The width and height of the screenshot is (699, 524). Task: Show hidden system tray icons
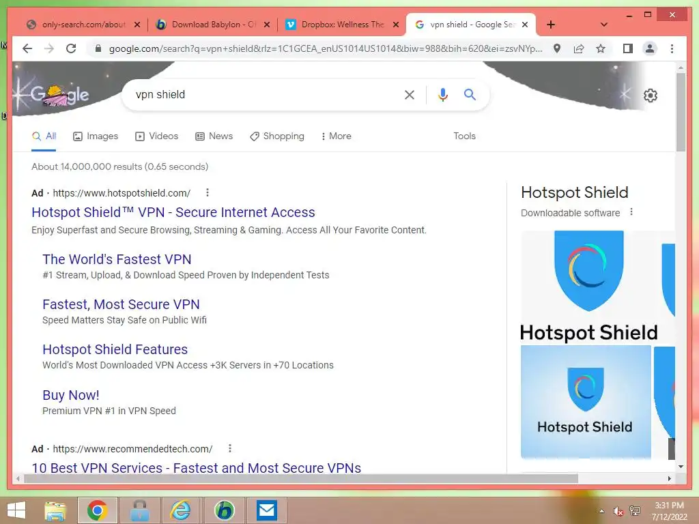[602, 511]
